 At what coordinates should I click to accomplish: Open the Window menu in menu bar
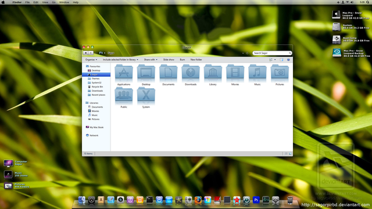[x=64, y=2]
